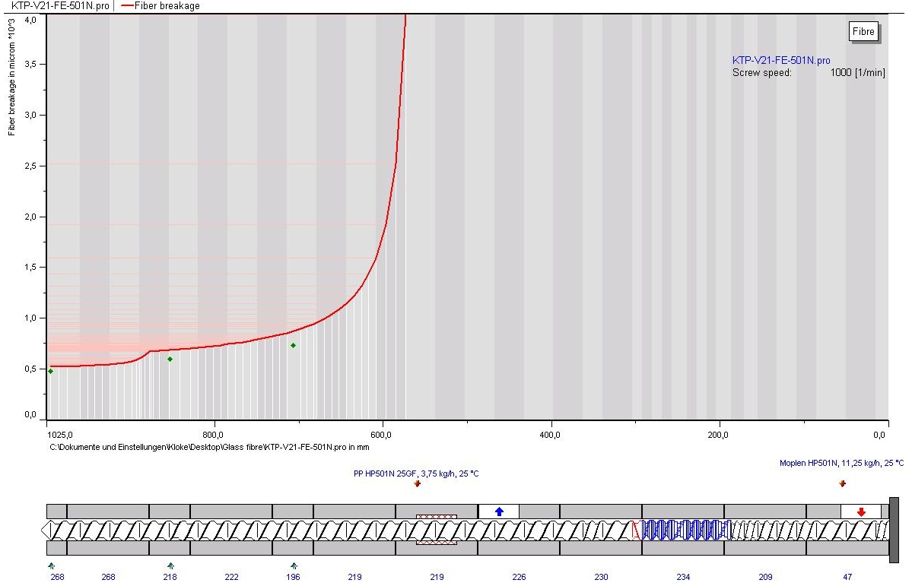
Task: Click the Fiber breakage legend entry
Action: click(160, 6)
